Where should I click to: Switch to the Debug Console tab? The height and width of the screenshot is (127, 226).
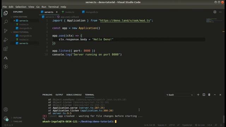(x=74, y=95)
